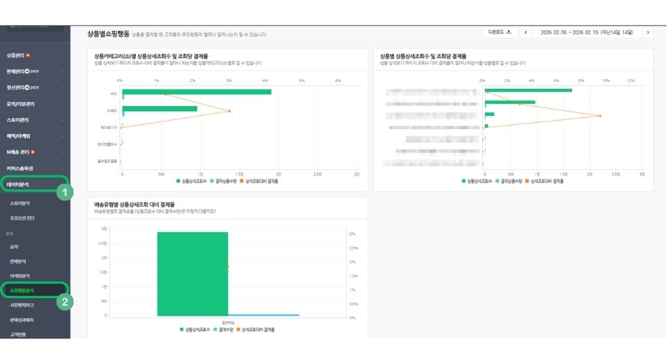Click the page title 상품별쇼핑행동
Viewport: 667px width, 364px height.
click(108, 34)
